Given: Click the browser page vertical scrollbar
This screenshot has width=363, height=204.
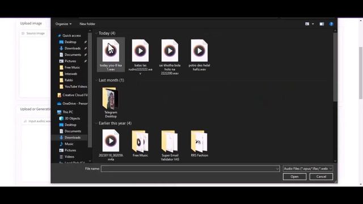Looking at the screenshot, I should point(361,73).
